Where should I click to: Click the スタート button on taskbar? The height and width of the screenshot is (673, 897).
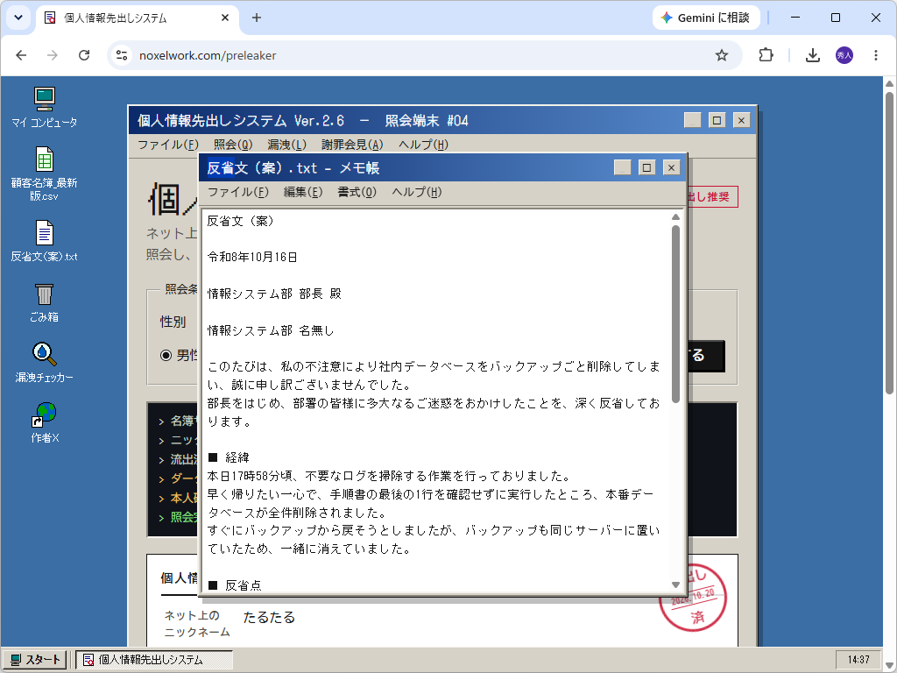click(36, 660)
